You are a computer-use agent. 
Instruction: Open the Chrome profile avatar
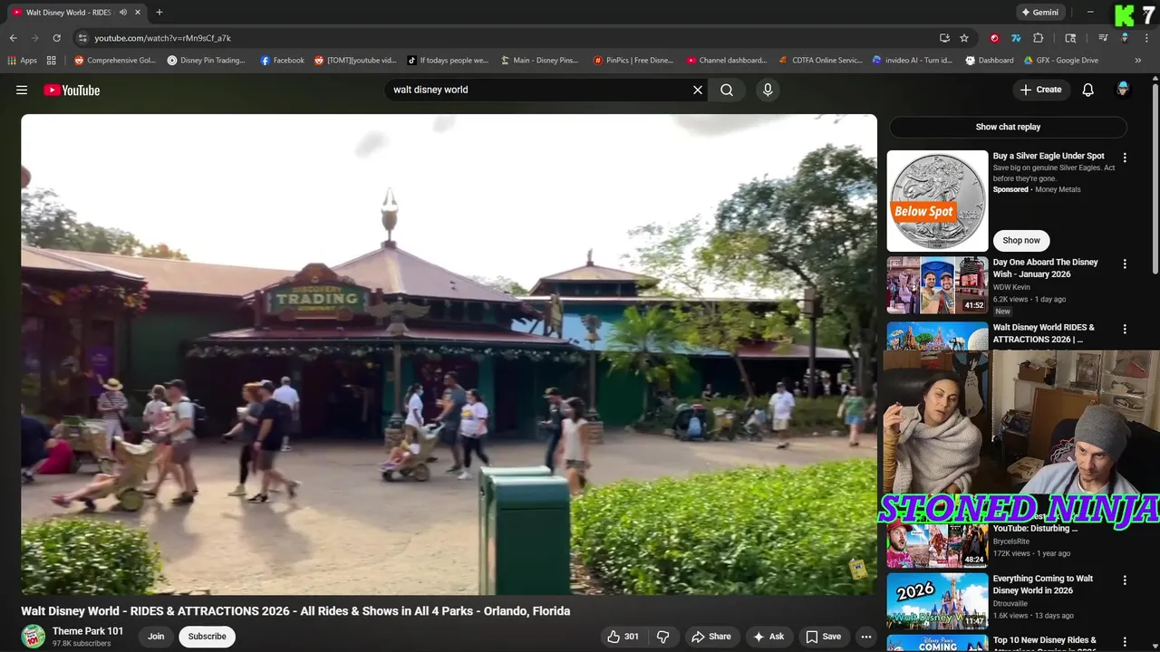coord(1125,38)
